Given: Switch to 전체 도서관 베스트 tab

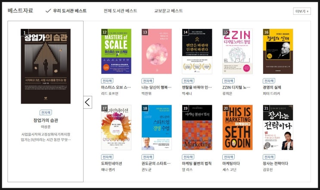Looking at the screenshot, I should [x=120, y=11].
